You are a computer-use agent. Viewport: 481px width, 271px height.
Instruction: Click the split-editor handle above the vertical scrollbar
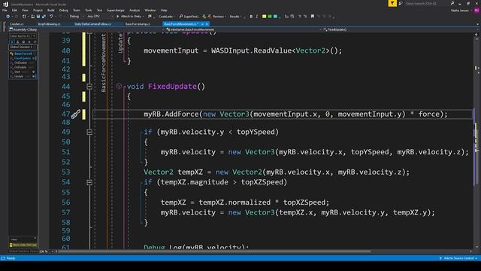476,35
